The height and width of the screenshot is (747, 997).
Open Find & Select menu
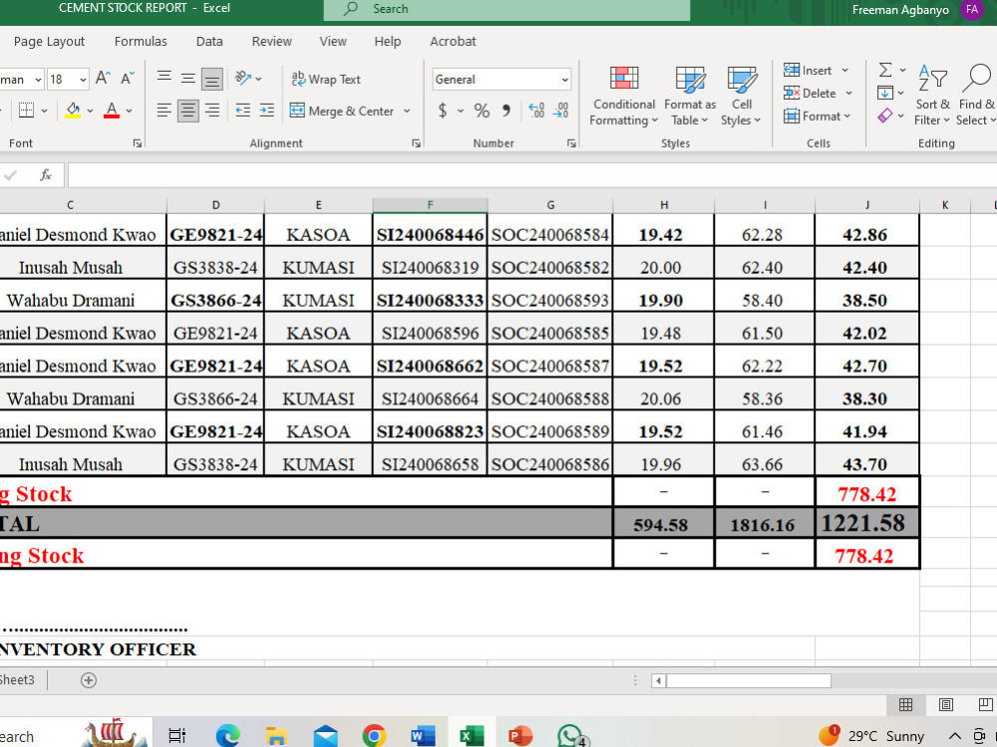pos(975,96)
